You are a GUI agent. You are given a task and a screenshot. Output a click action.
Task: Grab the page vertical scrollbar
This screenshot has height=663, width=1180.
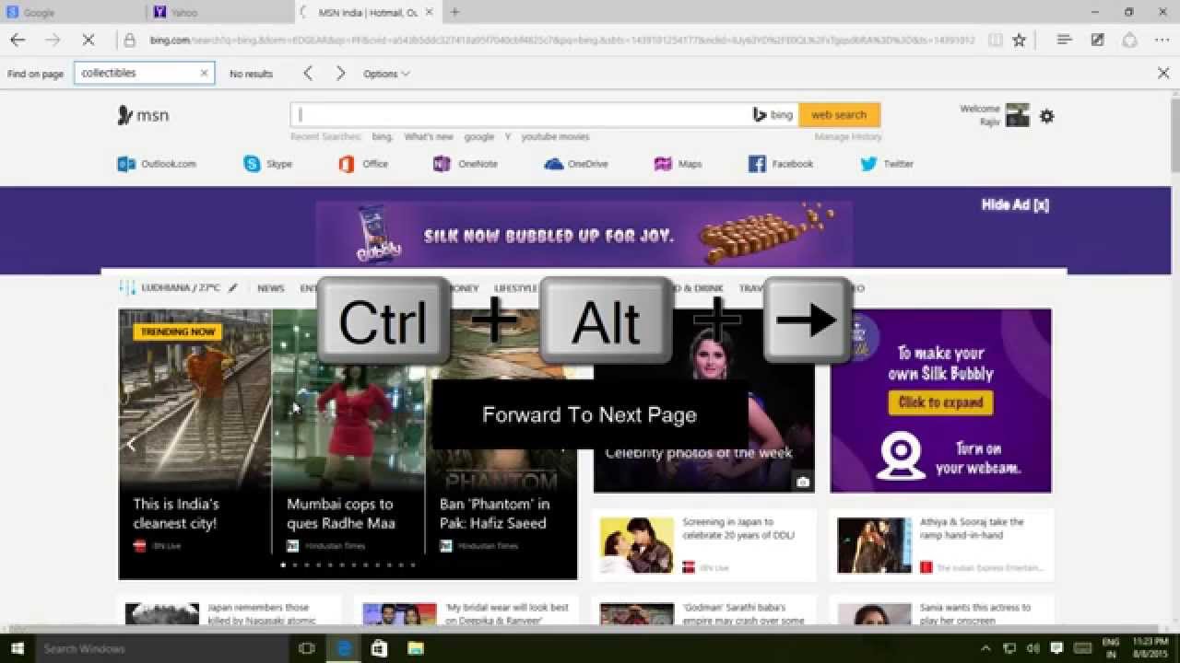1175,134
